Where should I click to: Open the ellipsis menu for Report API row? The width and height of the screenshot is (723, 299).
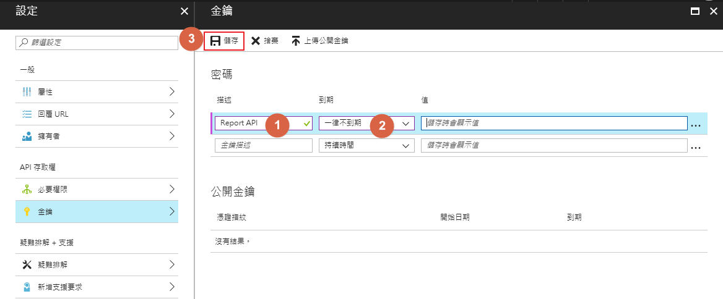(696, 124)
